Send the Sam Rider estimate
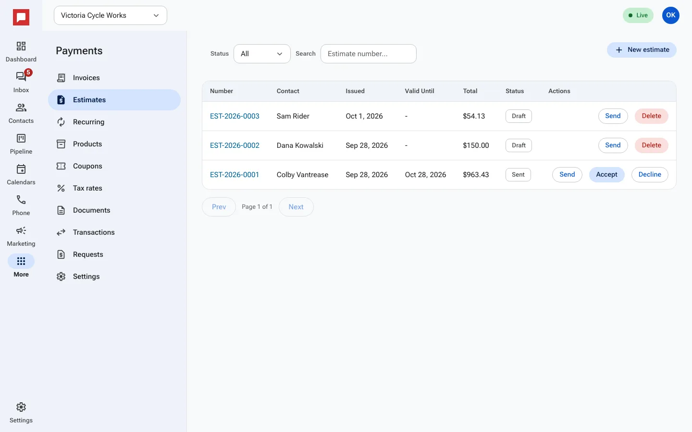The image size is (692, 432). pyautogui.click(x=613, y=116)
